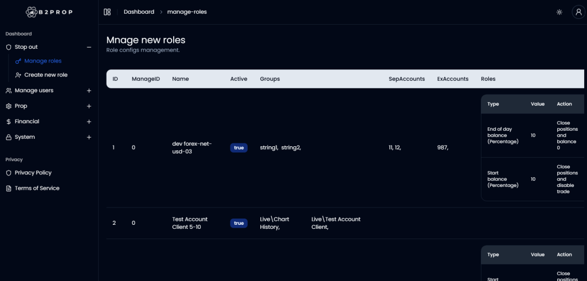The width and height of the screenshot is (587, 281).
Task: Click the Prop gear icon
Action: pos(9,106)
